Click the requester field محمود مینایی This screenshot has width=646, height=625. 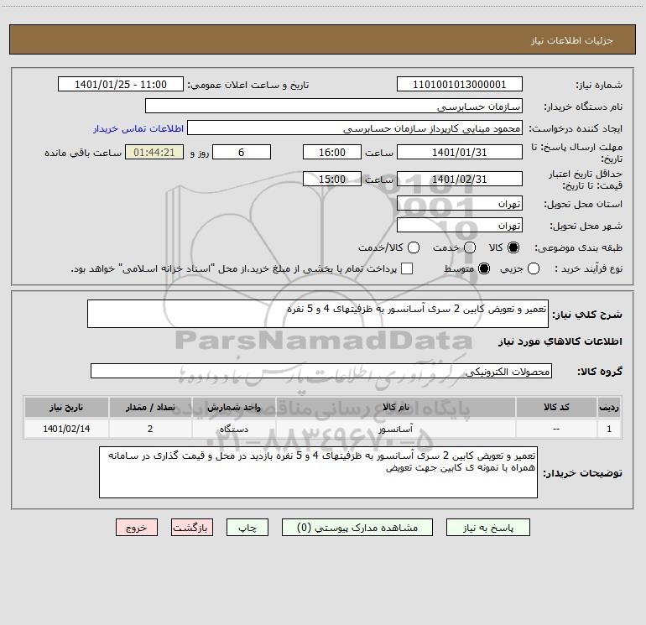tap(355, 128)
